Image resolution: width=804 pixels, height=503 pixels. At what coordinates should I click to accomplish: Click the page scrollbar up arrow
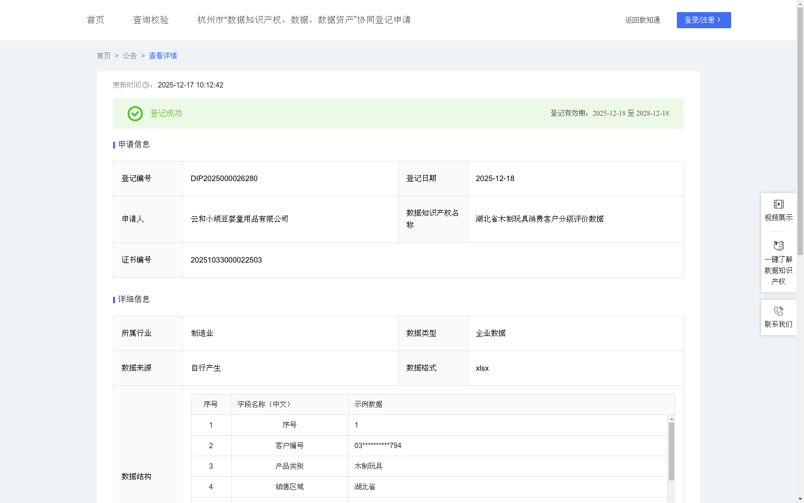pos(800,4)
